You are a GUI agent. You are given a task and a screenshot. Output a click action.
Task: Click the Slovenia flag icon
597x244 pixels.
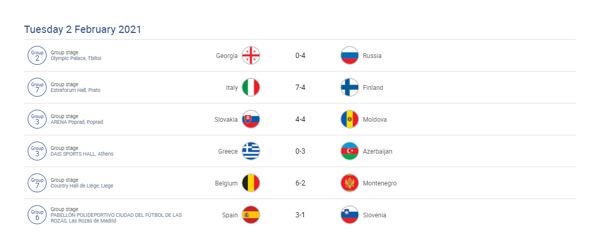coord(350,215)
